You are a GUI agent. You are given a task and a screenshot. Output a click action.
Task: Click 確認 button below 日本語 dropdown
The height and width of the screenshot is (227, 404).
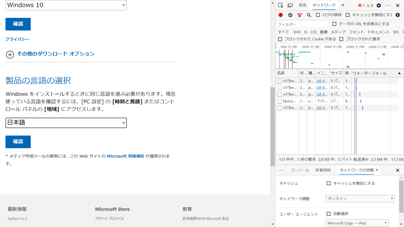point(18,142)
